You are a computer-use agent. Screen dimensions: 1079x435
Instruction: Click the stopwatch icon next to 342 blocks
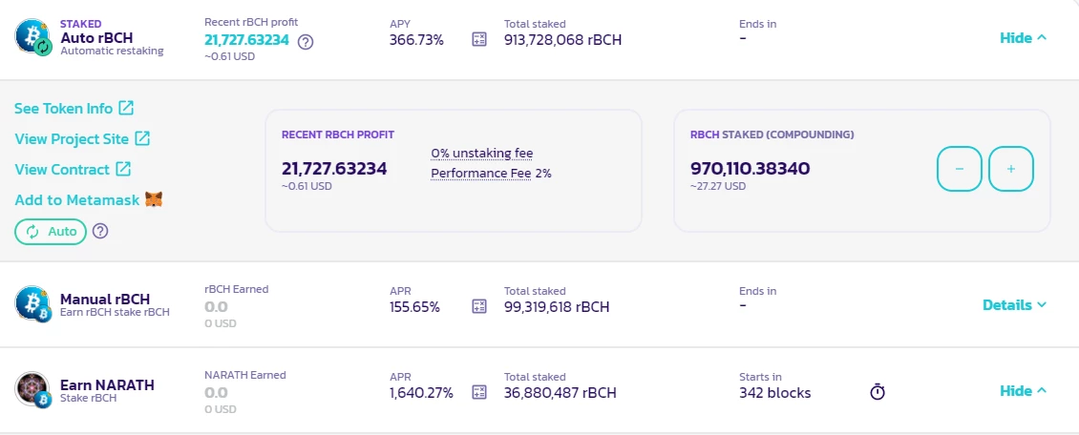878,392
